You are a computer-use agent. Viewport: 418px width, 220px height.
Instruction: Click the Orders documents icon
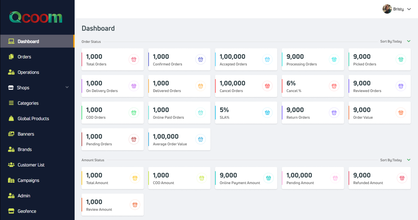click(x=11, y=57)
